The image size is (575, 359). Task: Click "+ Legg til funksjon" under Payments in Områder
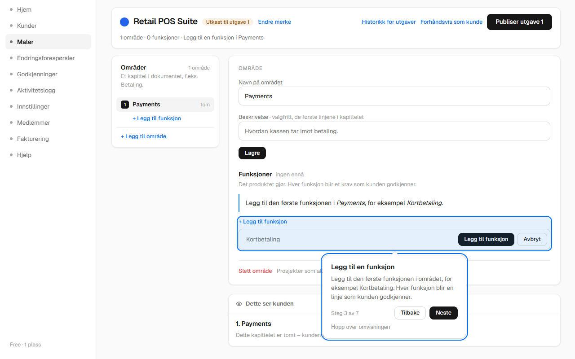click(157, 118)
